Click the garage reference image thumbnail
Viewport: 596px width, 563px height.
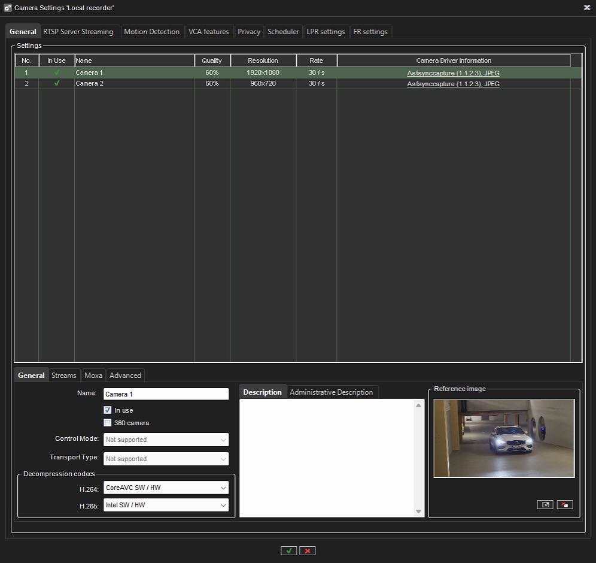(504, 438)
